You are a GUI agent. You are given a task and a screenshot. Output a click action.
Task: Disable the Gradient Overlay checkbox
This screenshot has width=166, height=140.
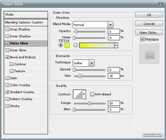[x=7, y=92]
